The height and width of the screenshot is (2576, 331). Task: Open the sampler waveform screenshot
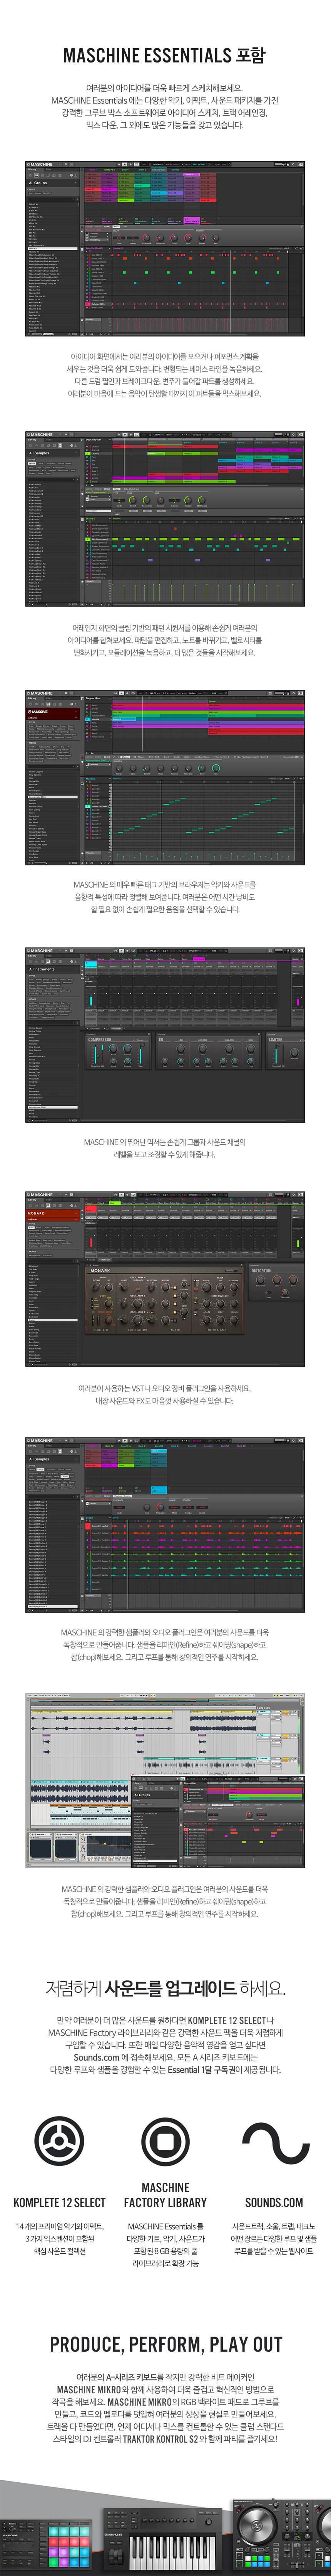[165, 1525]
